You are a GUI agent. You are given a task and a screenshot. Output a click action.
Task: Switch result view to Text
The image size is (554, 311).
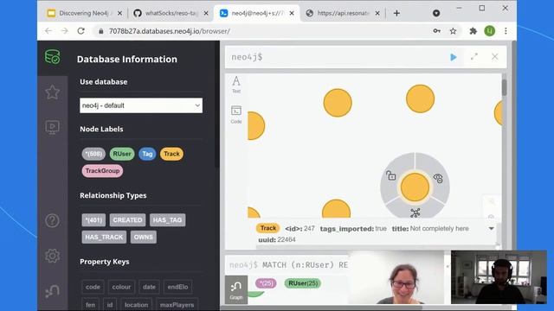point(236,85)
